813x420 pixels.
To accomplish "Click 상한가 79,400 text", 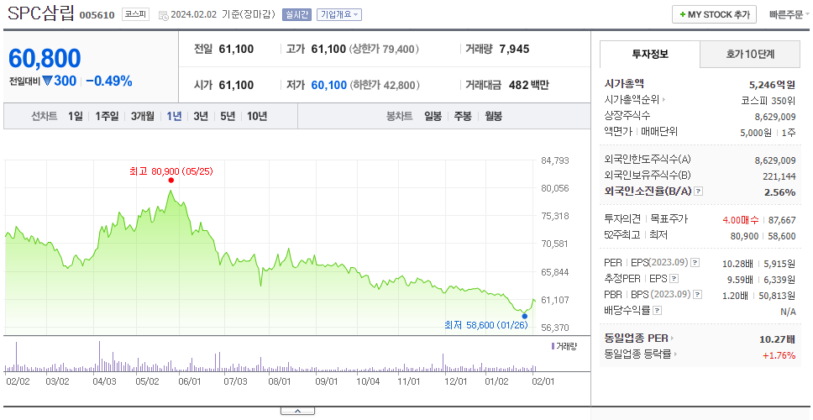I will (x=384, y=50).
